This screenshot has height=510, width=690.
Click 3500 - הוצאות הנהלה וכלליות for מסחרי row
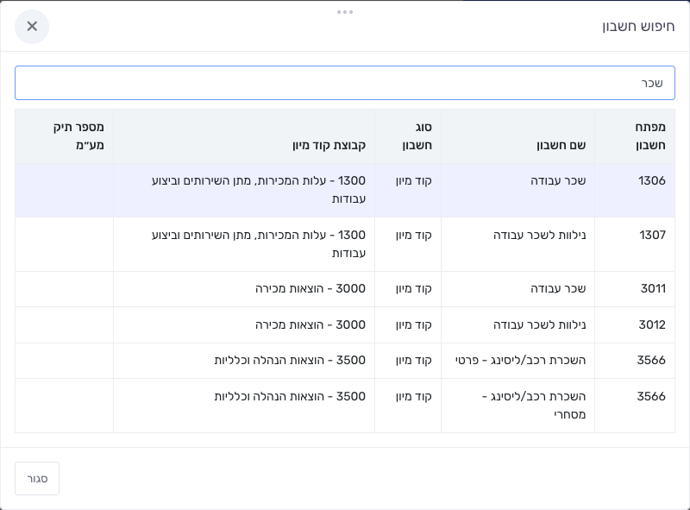click(x=290, y=396)
